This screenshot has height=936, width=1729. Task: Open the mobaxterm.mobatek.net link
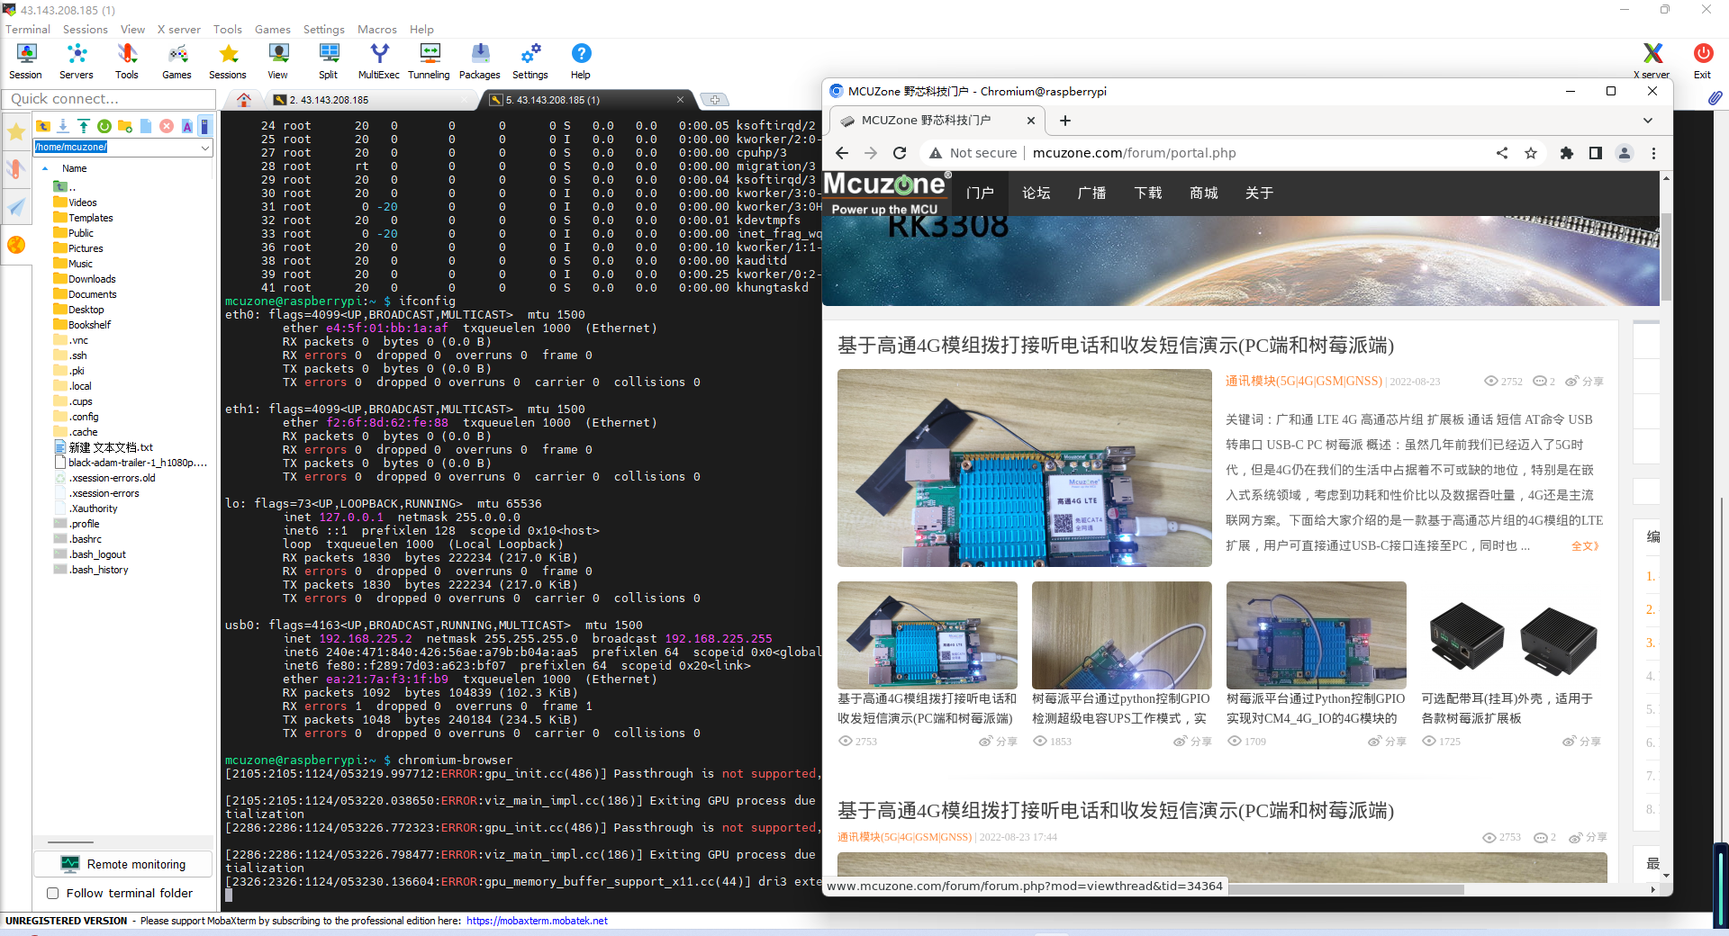(x=537, y=921)
